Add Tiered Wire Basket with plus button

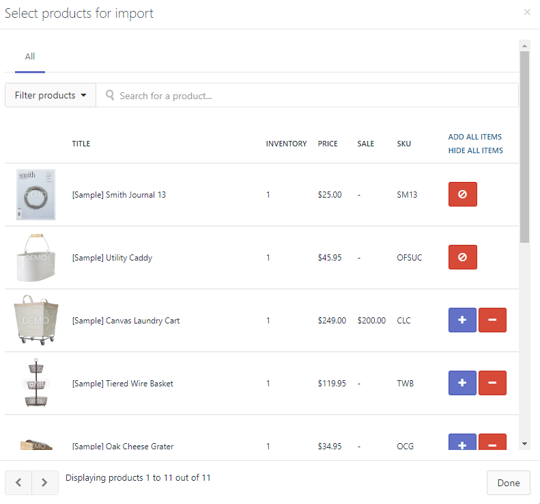click(x=462, y=383)
